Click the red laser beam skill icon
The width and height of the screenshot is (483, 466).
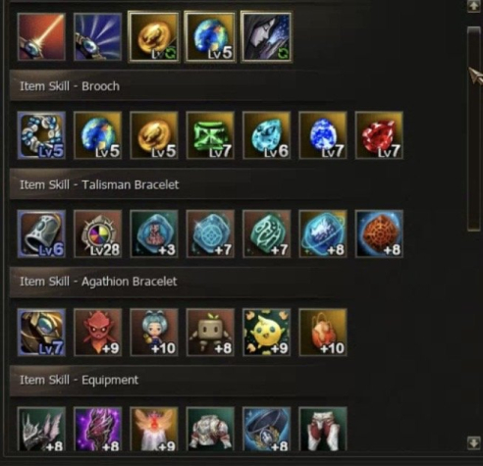pyautogui.click(x=41, y=37)
